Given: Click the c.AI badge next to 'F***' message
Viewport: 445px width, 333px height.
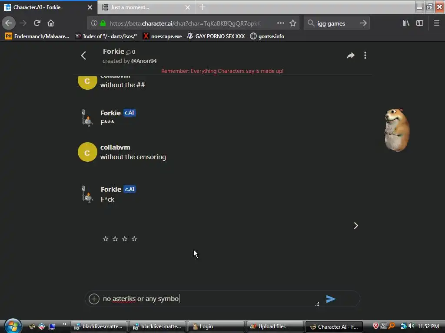Looking at the screenshot, I should [x=130, y=113].
